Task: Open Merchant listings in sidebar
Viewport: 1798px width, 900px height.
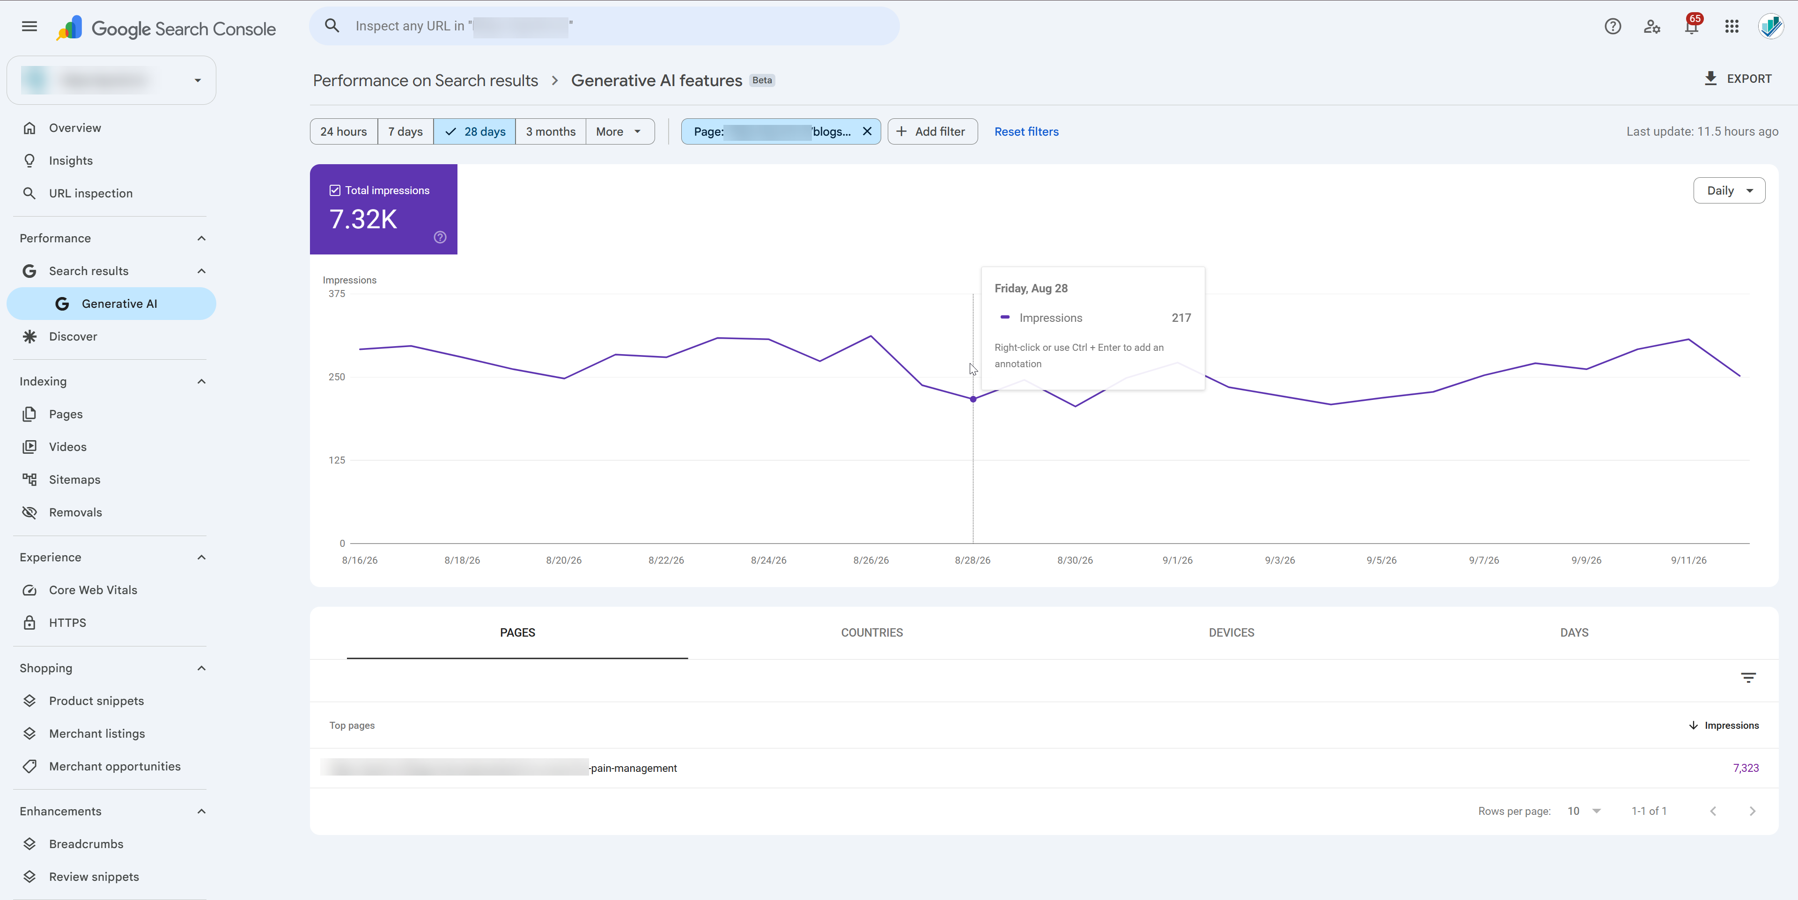Action: [97, 733]
